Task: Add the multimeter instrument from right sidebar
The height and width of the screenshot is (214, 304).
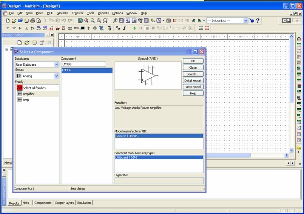Action: (299, 38)
